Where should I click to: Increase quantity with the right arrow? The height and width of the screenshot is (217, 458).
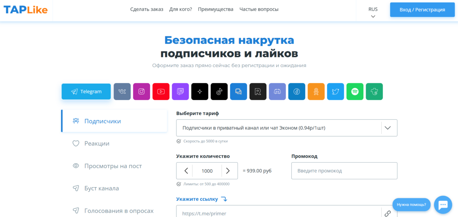point(228,171)
